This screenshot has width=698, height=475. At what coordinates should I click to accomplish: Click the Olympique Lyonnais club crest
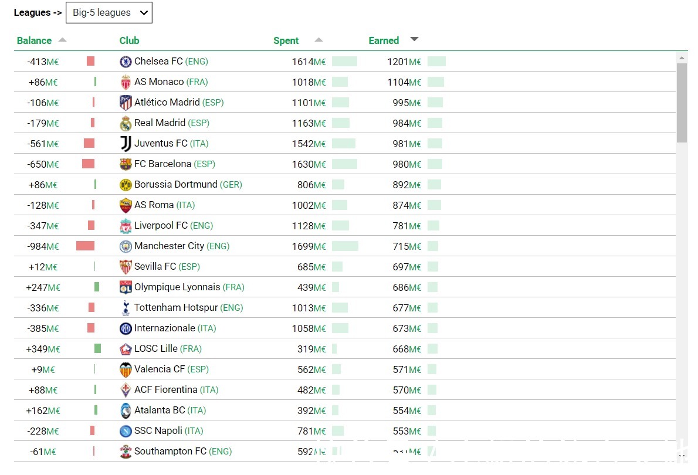tap(126, 287)
